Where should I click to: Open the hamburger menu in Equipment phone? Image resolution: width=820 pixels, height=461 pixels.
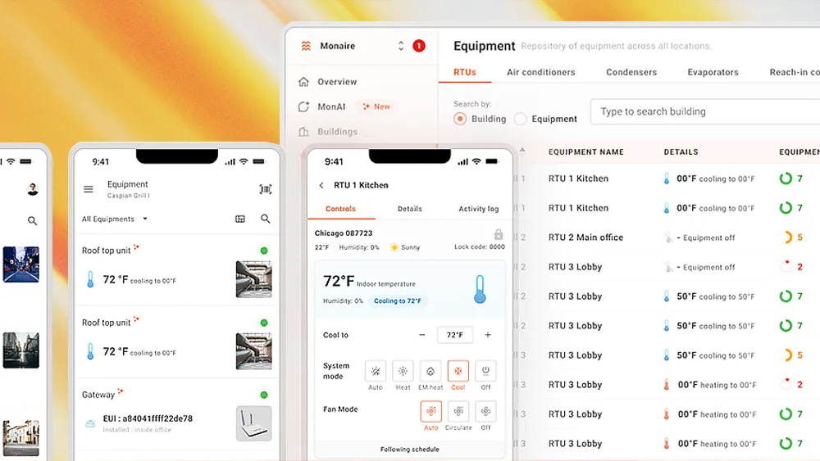click(89, 189)
